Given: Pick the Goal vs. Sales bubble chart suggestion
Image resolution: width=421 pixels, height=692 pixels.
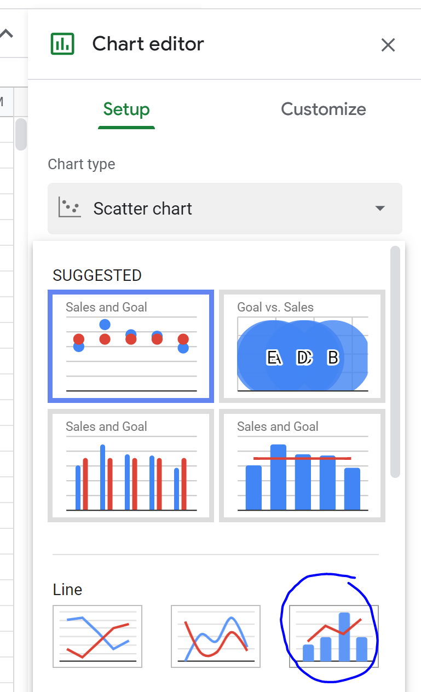Looking at the screenshot, I should 302,345.
